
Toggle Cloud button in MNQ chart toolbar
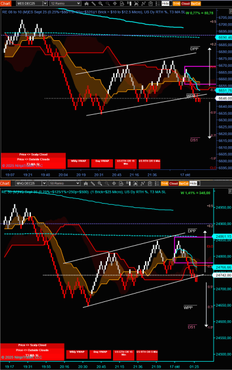coord(173,184)
